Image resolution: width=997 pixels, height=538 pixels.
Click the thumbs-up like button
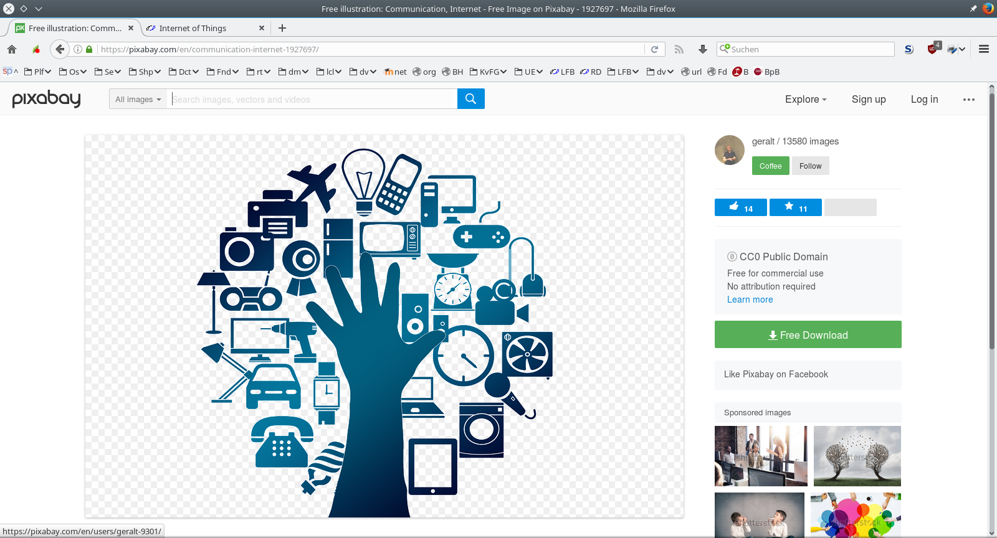tap(740, 207)
